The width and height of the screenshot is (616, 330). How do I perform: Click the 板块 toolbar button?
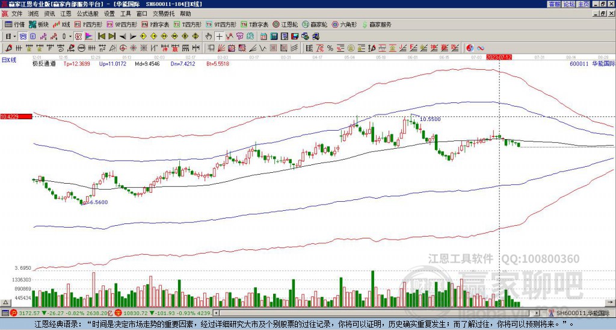[38, 24]
